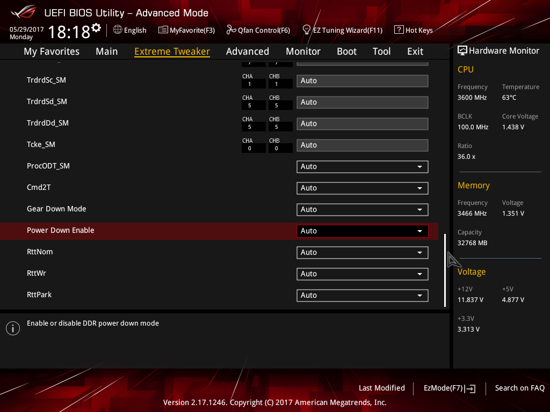Switch to EzMode(F7)
This screenshot has height=412, width=550.
coord(450,388)
